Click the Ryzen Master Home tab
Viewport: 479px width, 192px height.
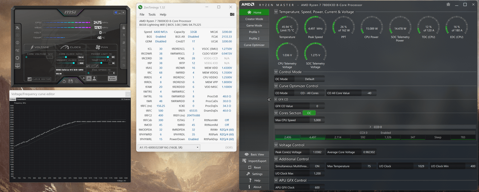[254, 12]
